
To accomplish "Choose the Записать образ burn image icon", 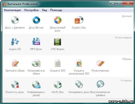I will pos(15,63).
